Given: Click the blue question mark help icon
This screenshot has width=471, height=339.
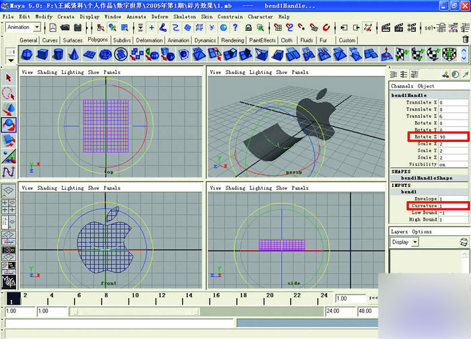Looking at the screenshot, I should (235, 28).
